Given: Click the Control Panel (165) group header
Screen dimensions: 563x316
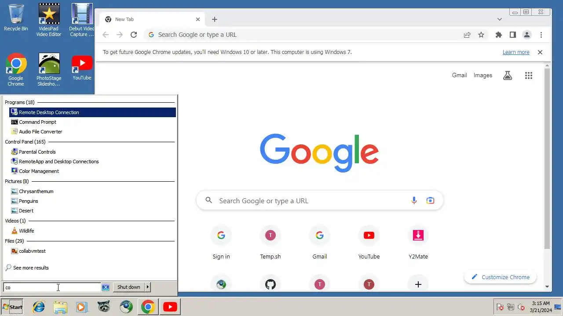Looking at the screenshot, I should tap(25, 142).
